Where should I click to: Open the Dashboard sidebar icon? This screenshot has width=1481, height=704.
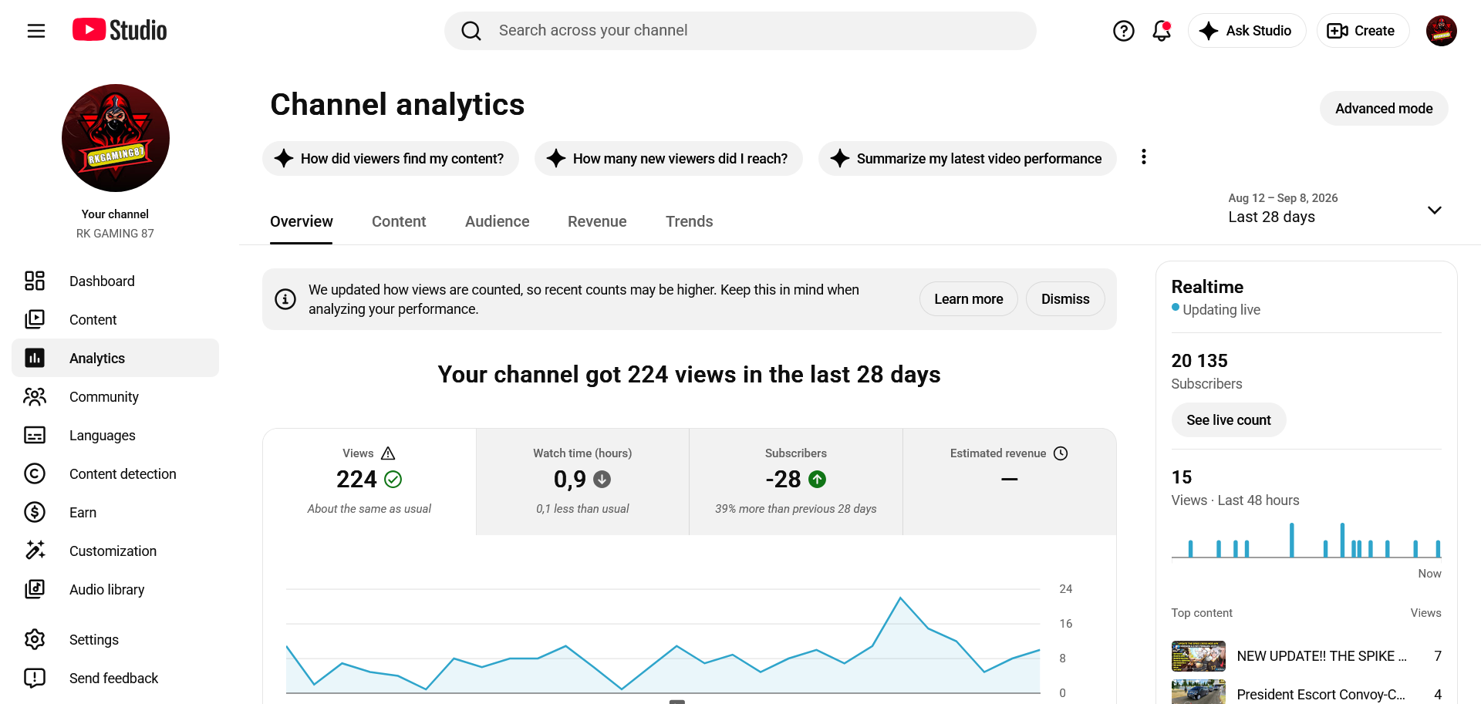pos(35,281)
